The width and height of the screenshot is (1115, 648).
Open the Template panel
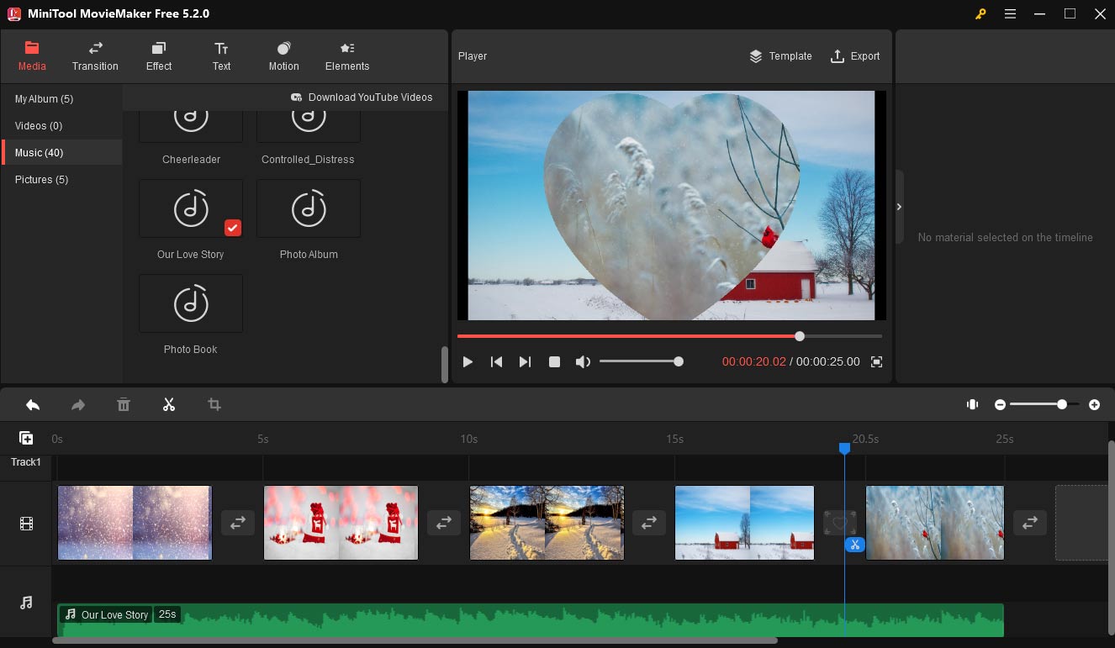(780, 56)
